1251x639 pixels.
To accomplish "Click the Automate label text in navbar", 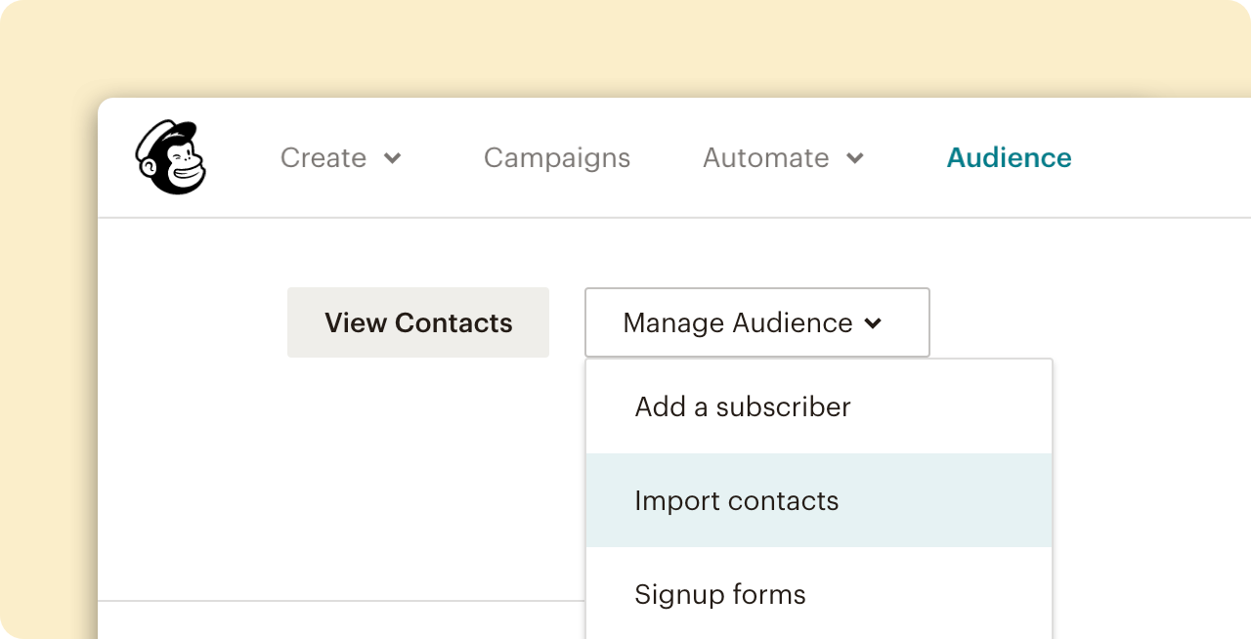I will (765, 157).
